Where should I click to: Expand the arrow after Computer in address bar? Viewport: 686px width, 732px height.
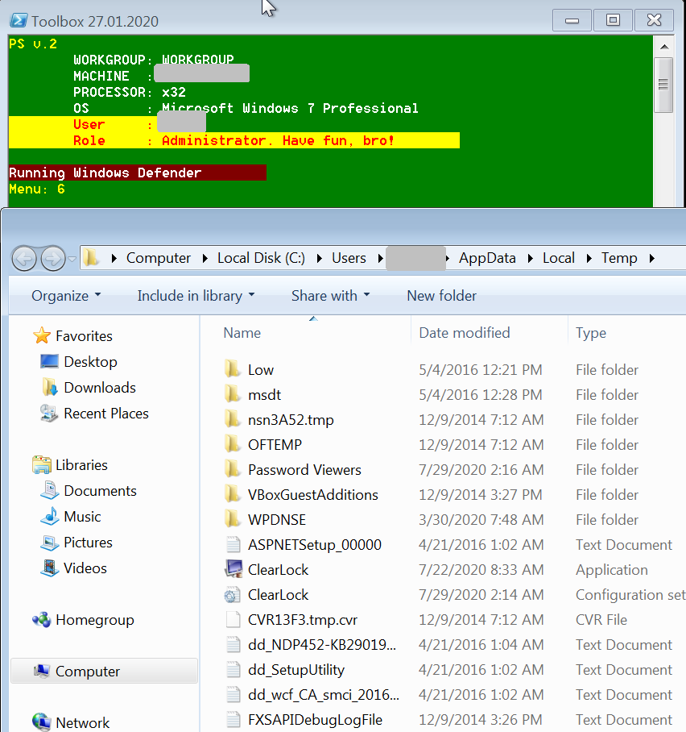click(205, 258)
